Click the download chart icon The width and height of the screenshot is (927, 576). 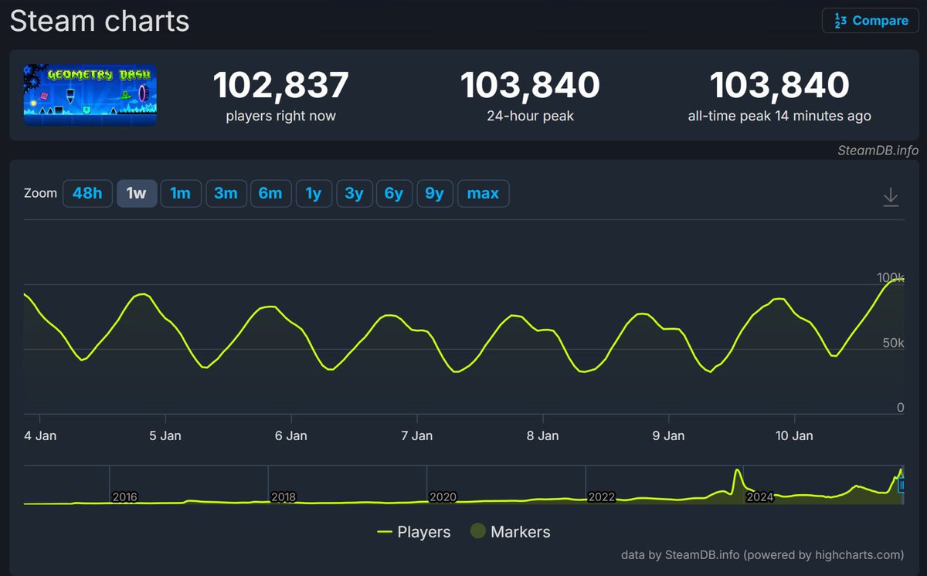[891, 197]
